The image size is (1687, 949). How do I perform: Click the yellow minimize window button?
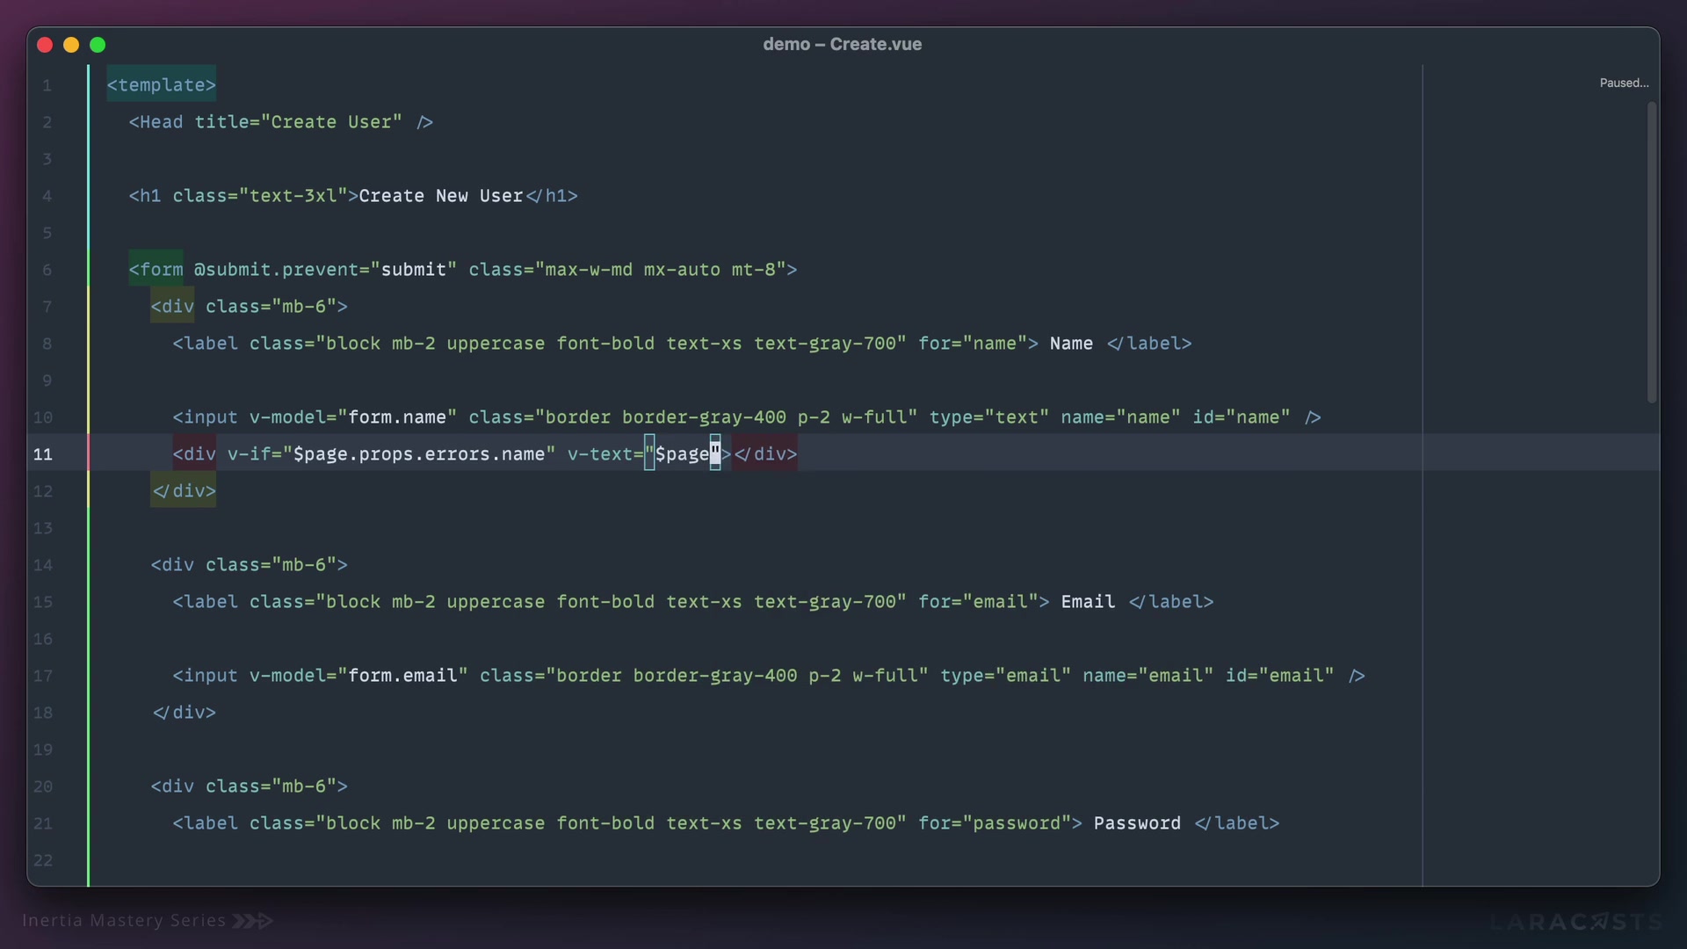[x=71, y=45]
